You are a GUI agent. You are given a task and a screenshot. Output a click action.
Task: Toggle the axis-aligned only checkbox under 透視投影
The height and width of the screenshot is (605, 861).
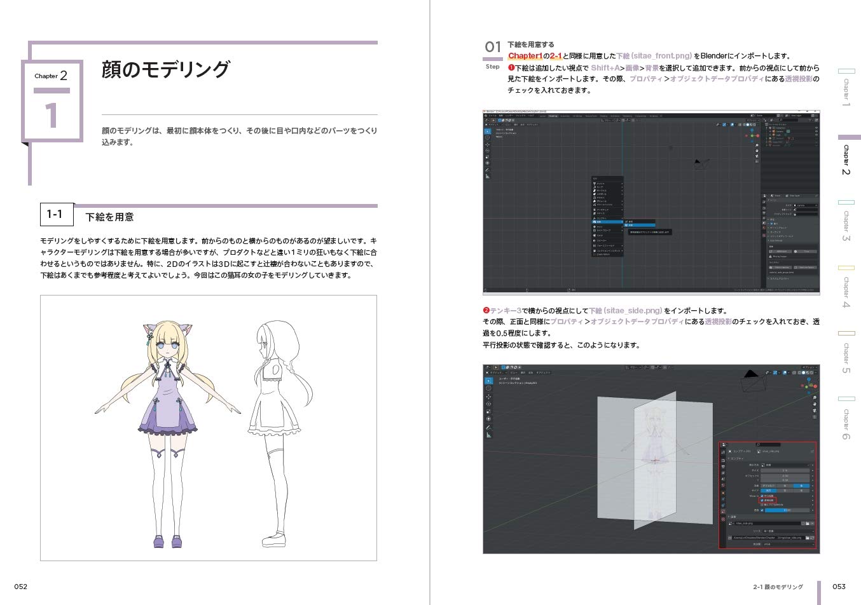(x=762, y=505)
